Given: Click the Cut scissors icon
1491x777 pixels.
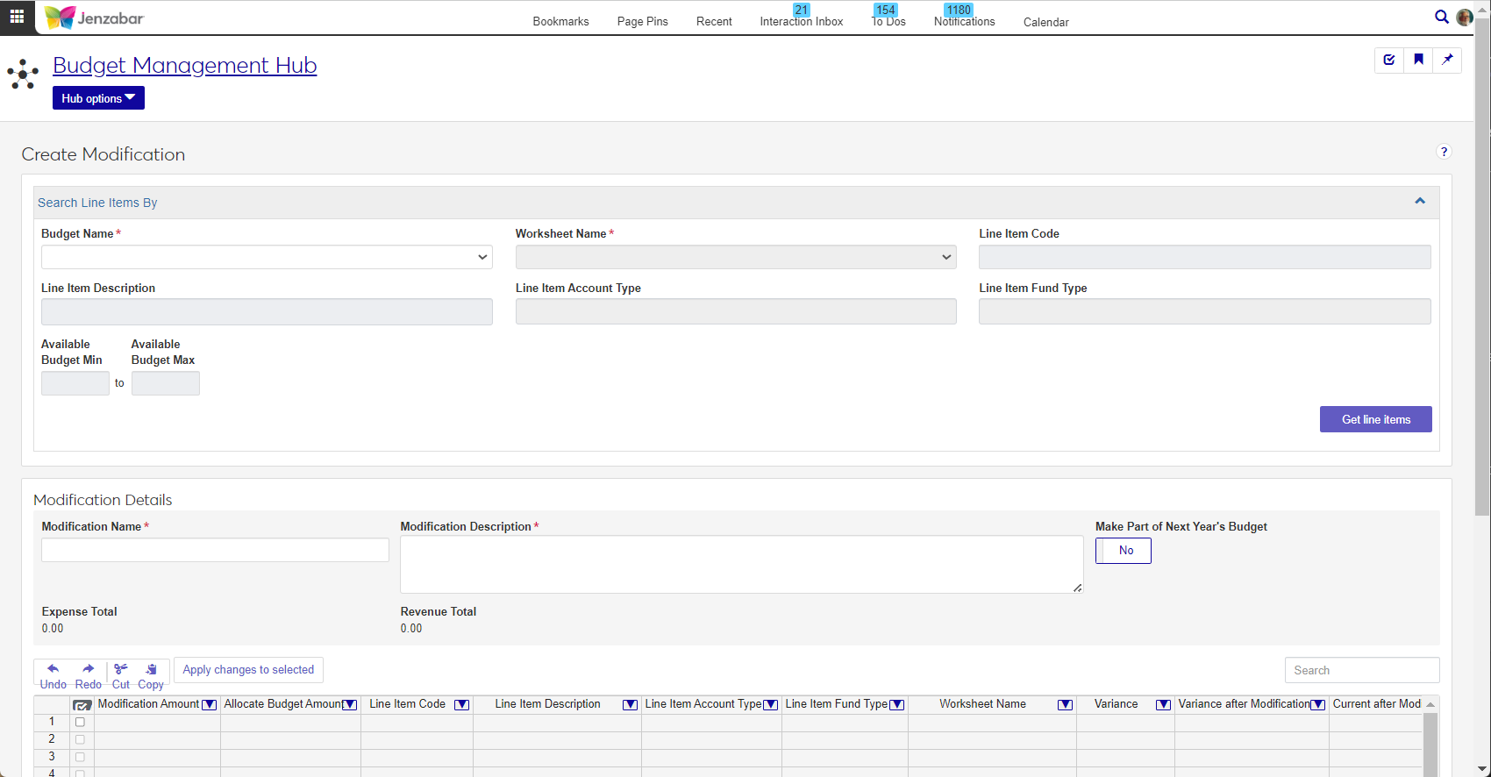Looking at the screenshot, I should pos(121,669).
